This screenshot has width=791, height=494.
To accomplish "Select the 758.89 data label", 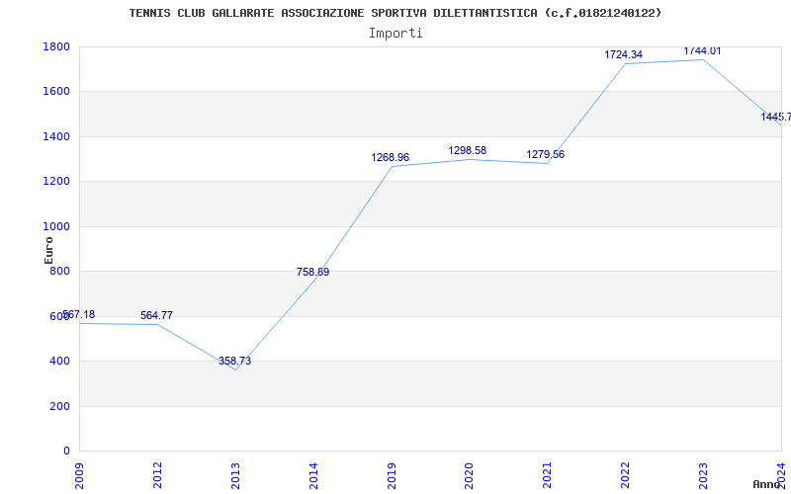I will pyautogui.click(x=312, y=273).
